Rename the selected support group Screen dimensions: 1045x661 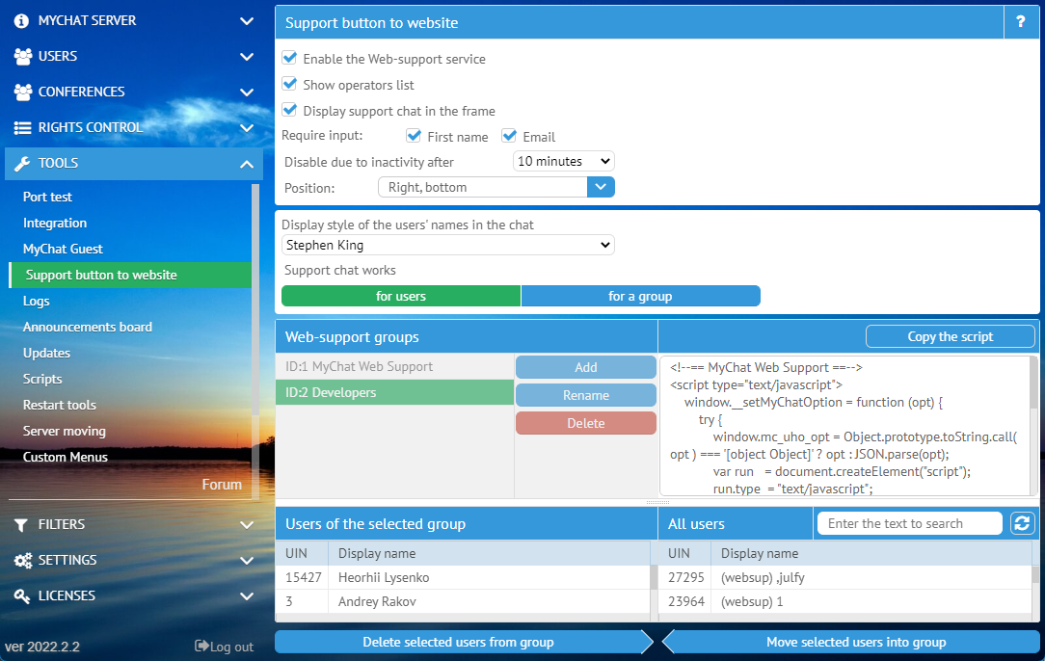tap(586, 395)
